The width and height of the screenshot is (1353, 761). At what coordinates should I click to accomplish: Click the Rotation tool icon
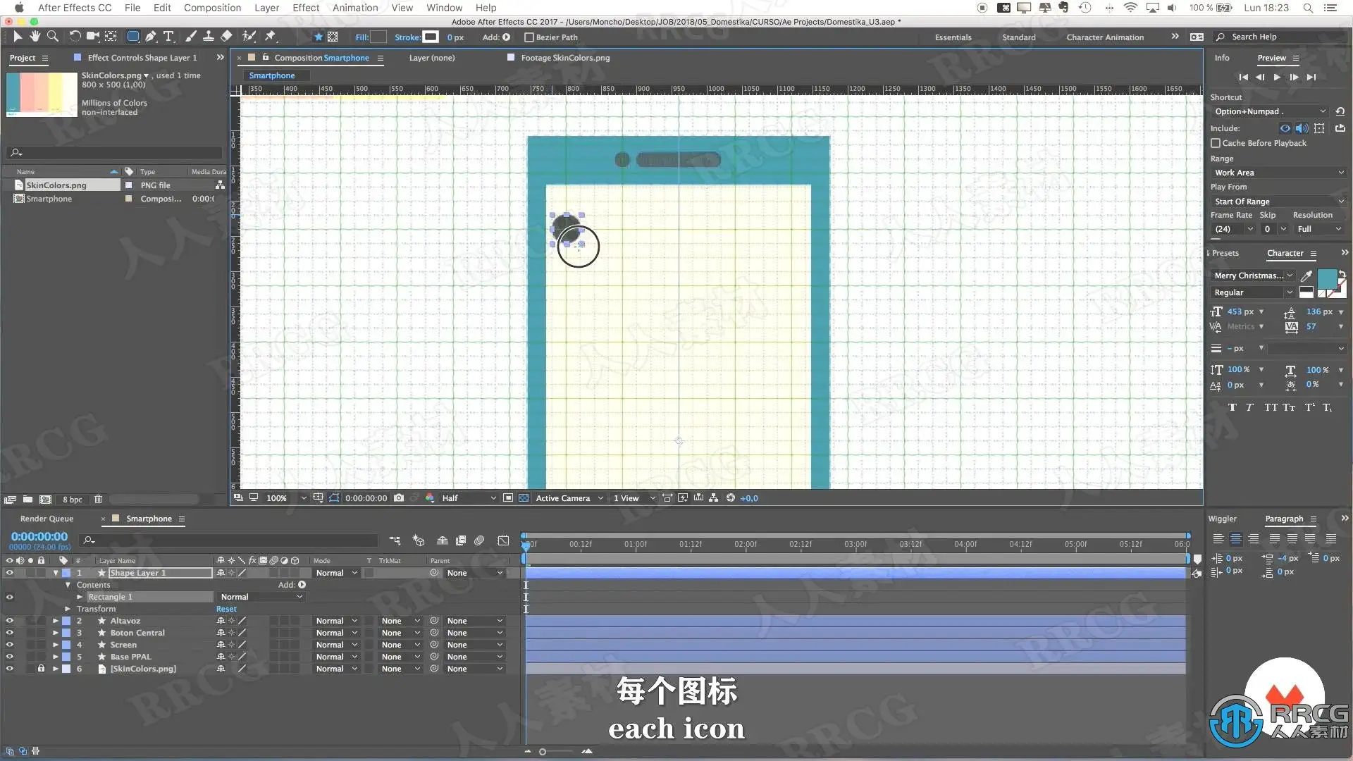(75, 36)
